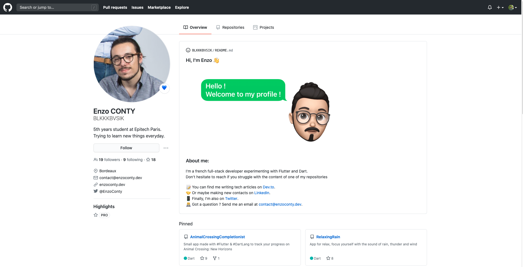Open the RelaxingRain repository
The height and width of the screenshot is (267, 523).
click(x=328, y=237)
